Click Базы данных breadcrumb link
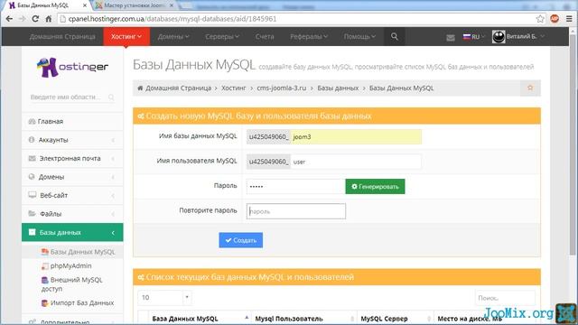The width and height of the screenshot is (578, 325). (x=338, y=88)
